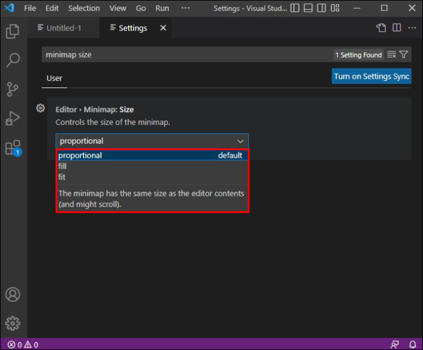Open the Customize Layout icon
The height and width of the screenshot is (350, 423).
coord(335,8)
